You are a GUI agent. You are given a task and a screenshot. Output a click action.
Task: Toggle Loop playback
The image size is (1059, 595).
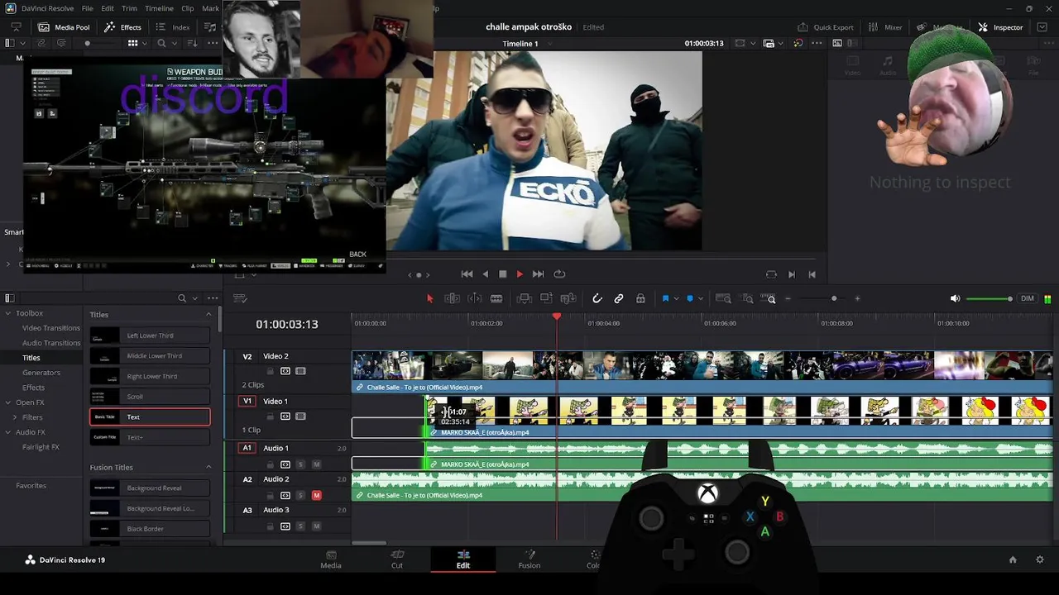click(559, 274)
